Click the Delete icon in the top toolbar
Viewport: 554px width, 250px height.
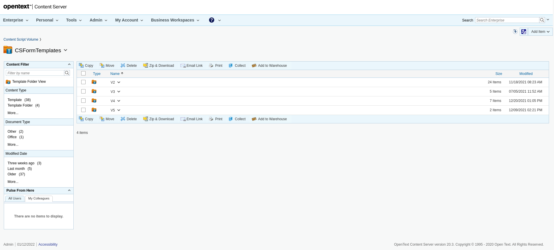(x=123, y=65)
